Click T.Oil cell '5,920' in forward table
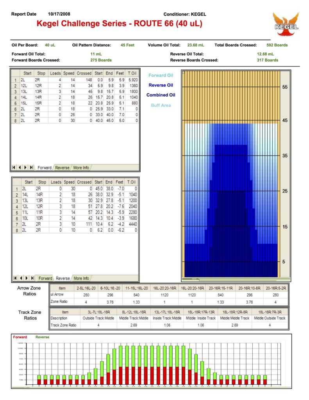The image size is (309, 400). click(x=132, y=80)
